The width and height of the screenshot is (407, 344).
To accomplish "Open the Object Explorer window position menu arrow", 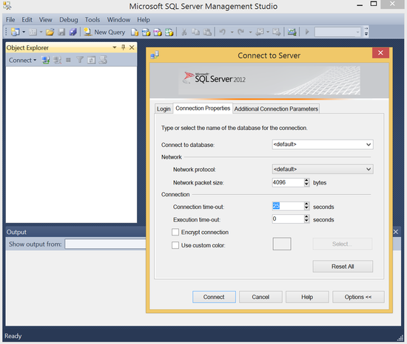I will (x=115, y=47).
